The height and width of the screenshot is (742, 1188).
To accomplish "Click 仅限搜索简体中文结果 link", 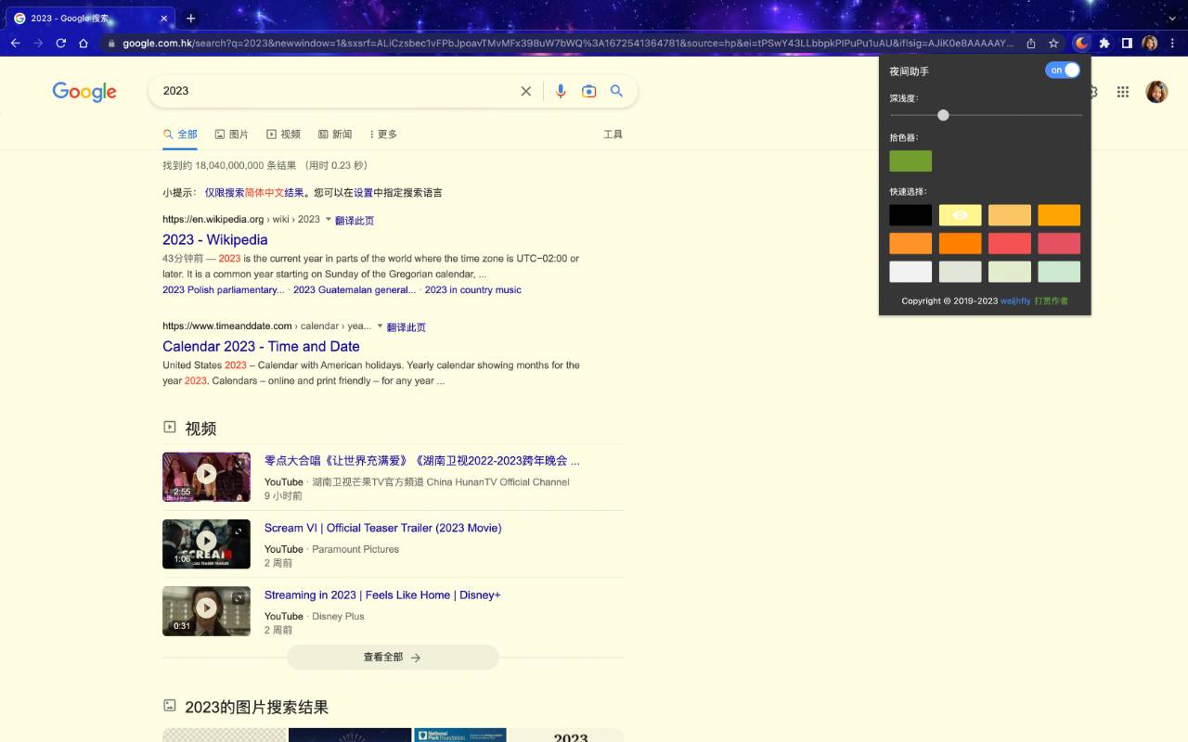I will pos(254,193).
